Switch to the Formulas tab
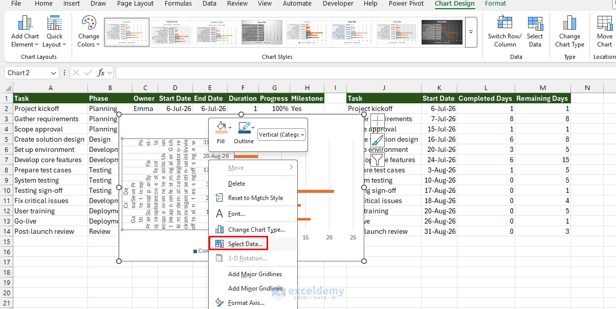The width and height of the screenshot is (616, 309). point(179,4)
